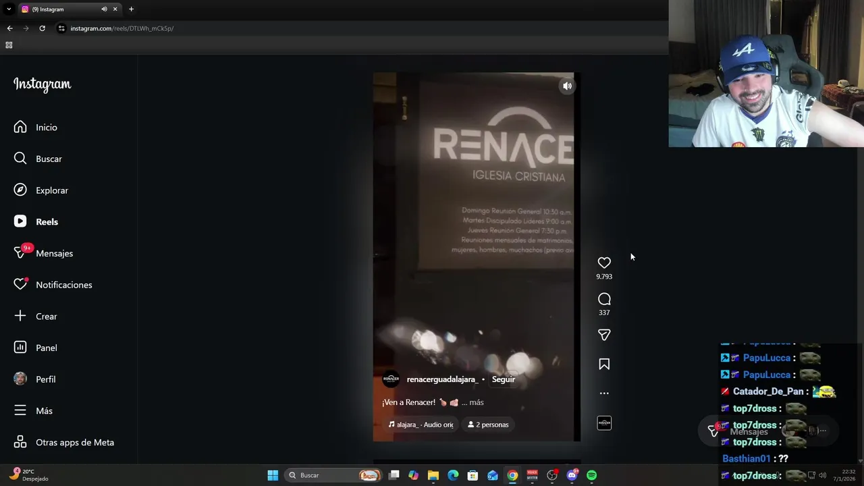
Task: Open the Reels section in the sidebar
Action: (36, 221)
